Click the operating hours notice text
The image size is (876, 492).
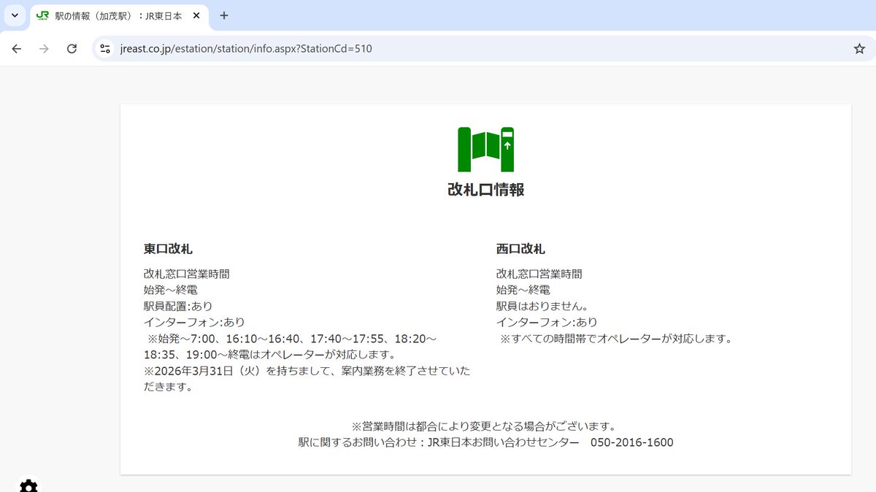pos(486,426)
